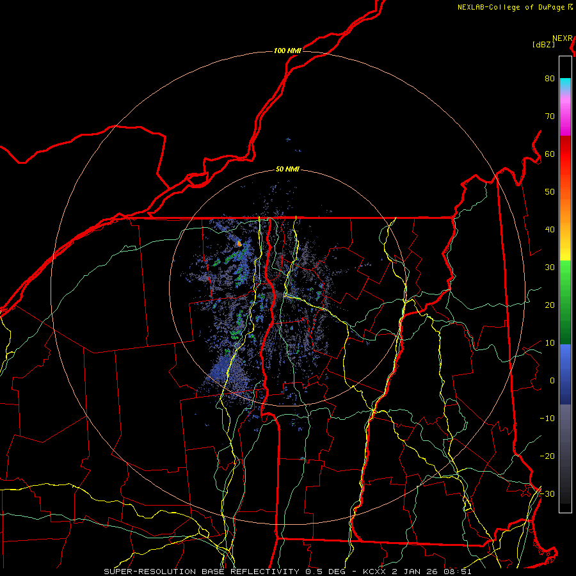Click the 40 value on the dBZ scale
576x576 pixels.
click(x=550, y=230)
